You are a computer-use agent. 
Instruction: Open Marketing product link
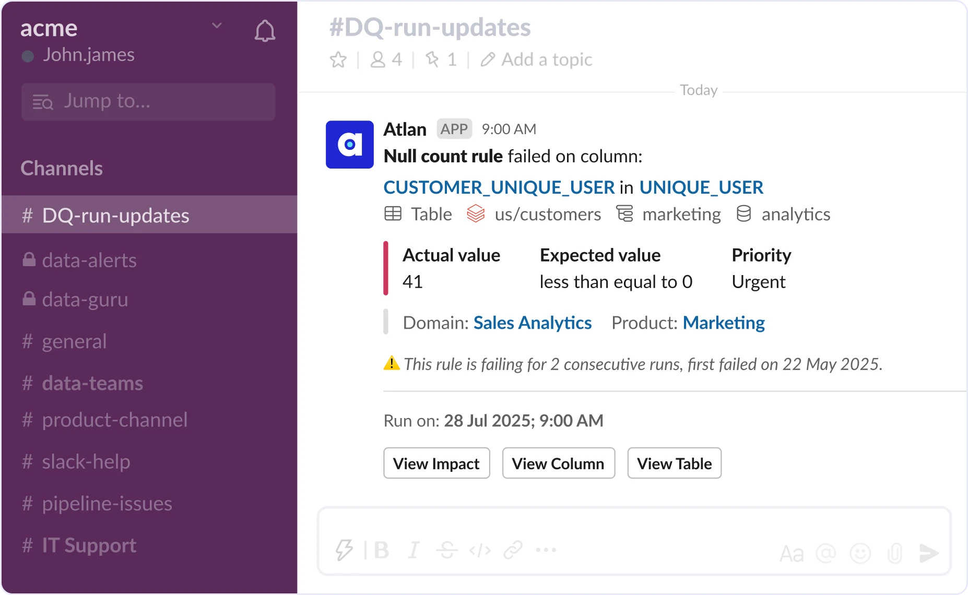pyautogui.click(x=724, y=323)
